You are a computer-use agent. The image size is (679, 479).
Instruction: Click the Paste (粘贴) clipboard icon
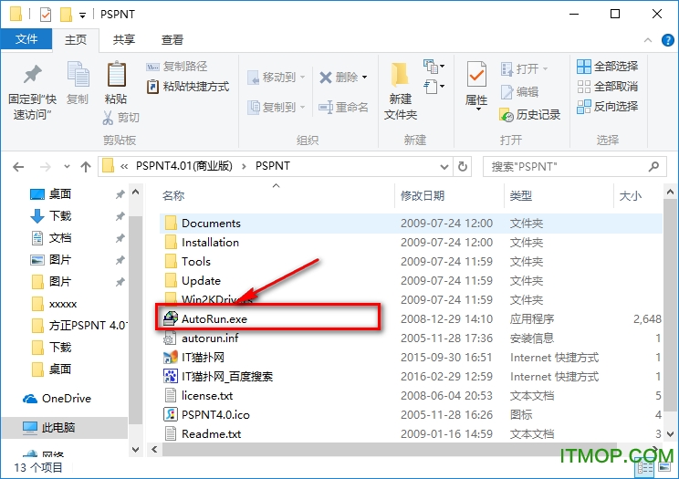click(116, 74)
